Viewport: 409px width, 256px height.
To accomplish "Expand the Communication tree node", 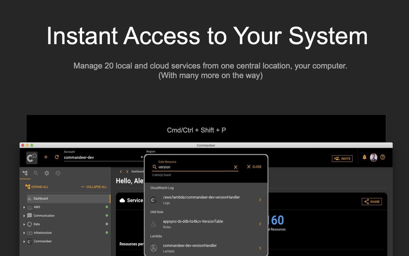I will (24, 216).
